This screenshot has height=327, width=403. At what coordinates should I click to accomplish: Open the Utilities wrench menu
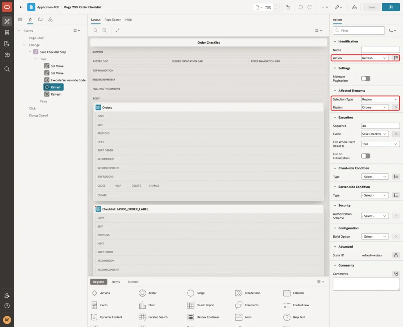(338, 7)
